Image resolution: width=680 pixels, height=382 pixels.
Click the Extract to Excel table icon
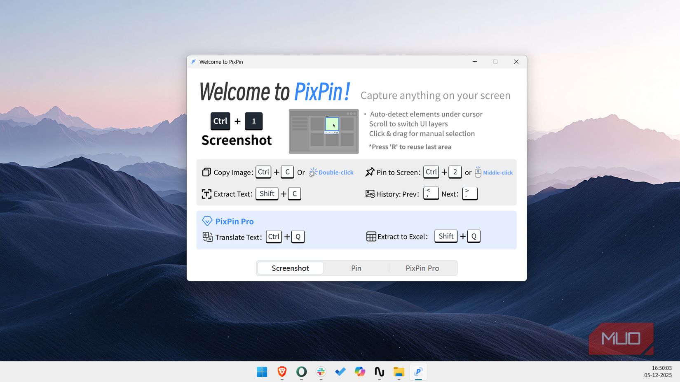tap(371, 237)
